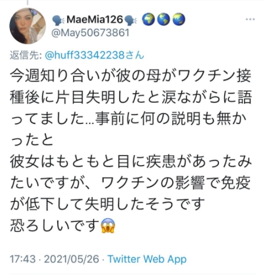This screenshot has height=275, width=266.
Task: Click the tweet's first line beginning 今週知り合いが
Action: pyautogui.click(x=130, y=76)
